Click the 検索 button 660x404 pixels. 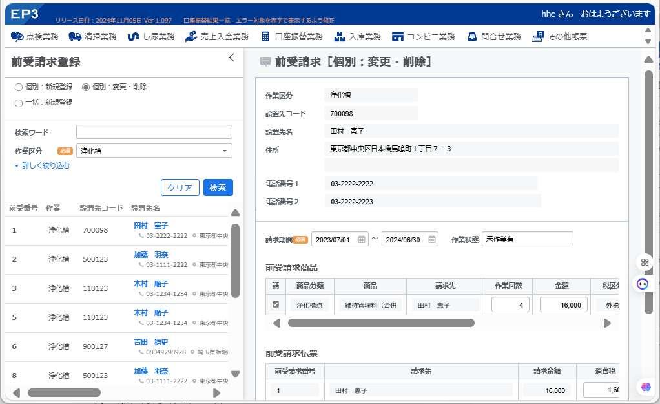218,187
